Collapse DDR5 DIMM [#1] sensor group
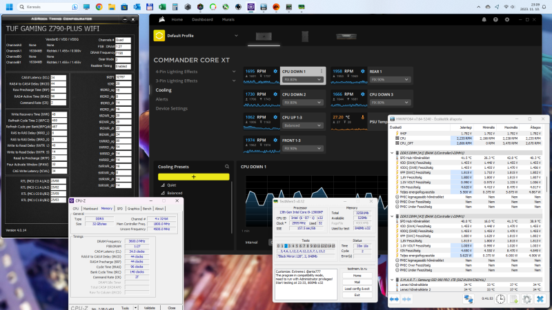This screenshot has height=310, width=552. coord(392,153)
